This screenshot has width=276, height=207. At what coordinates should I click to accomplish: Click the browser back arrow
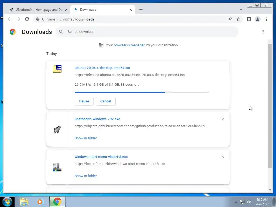point(10,19)
